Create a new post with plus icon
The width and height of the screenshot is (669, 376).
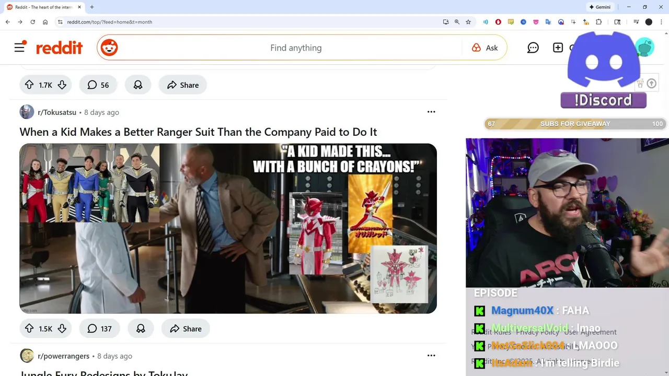558,48
